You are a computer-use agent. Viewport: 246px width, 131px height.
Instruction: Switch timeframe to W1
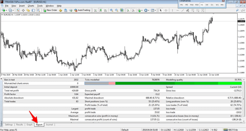click(x=217, y=5)
